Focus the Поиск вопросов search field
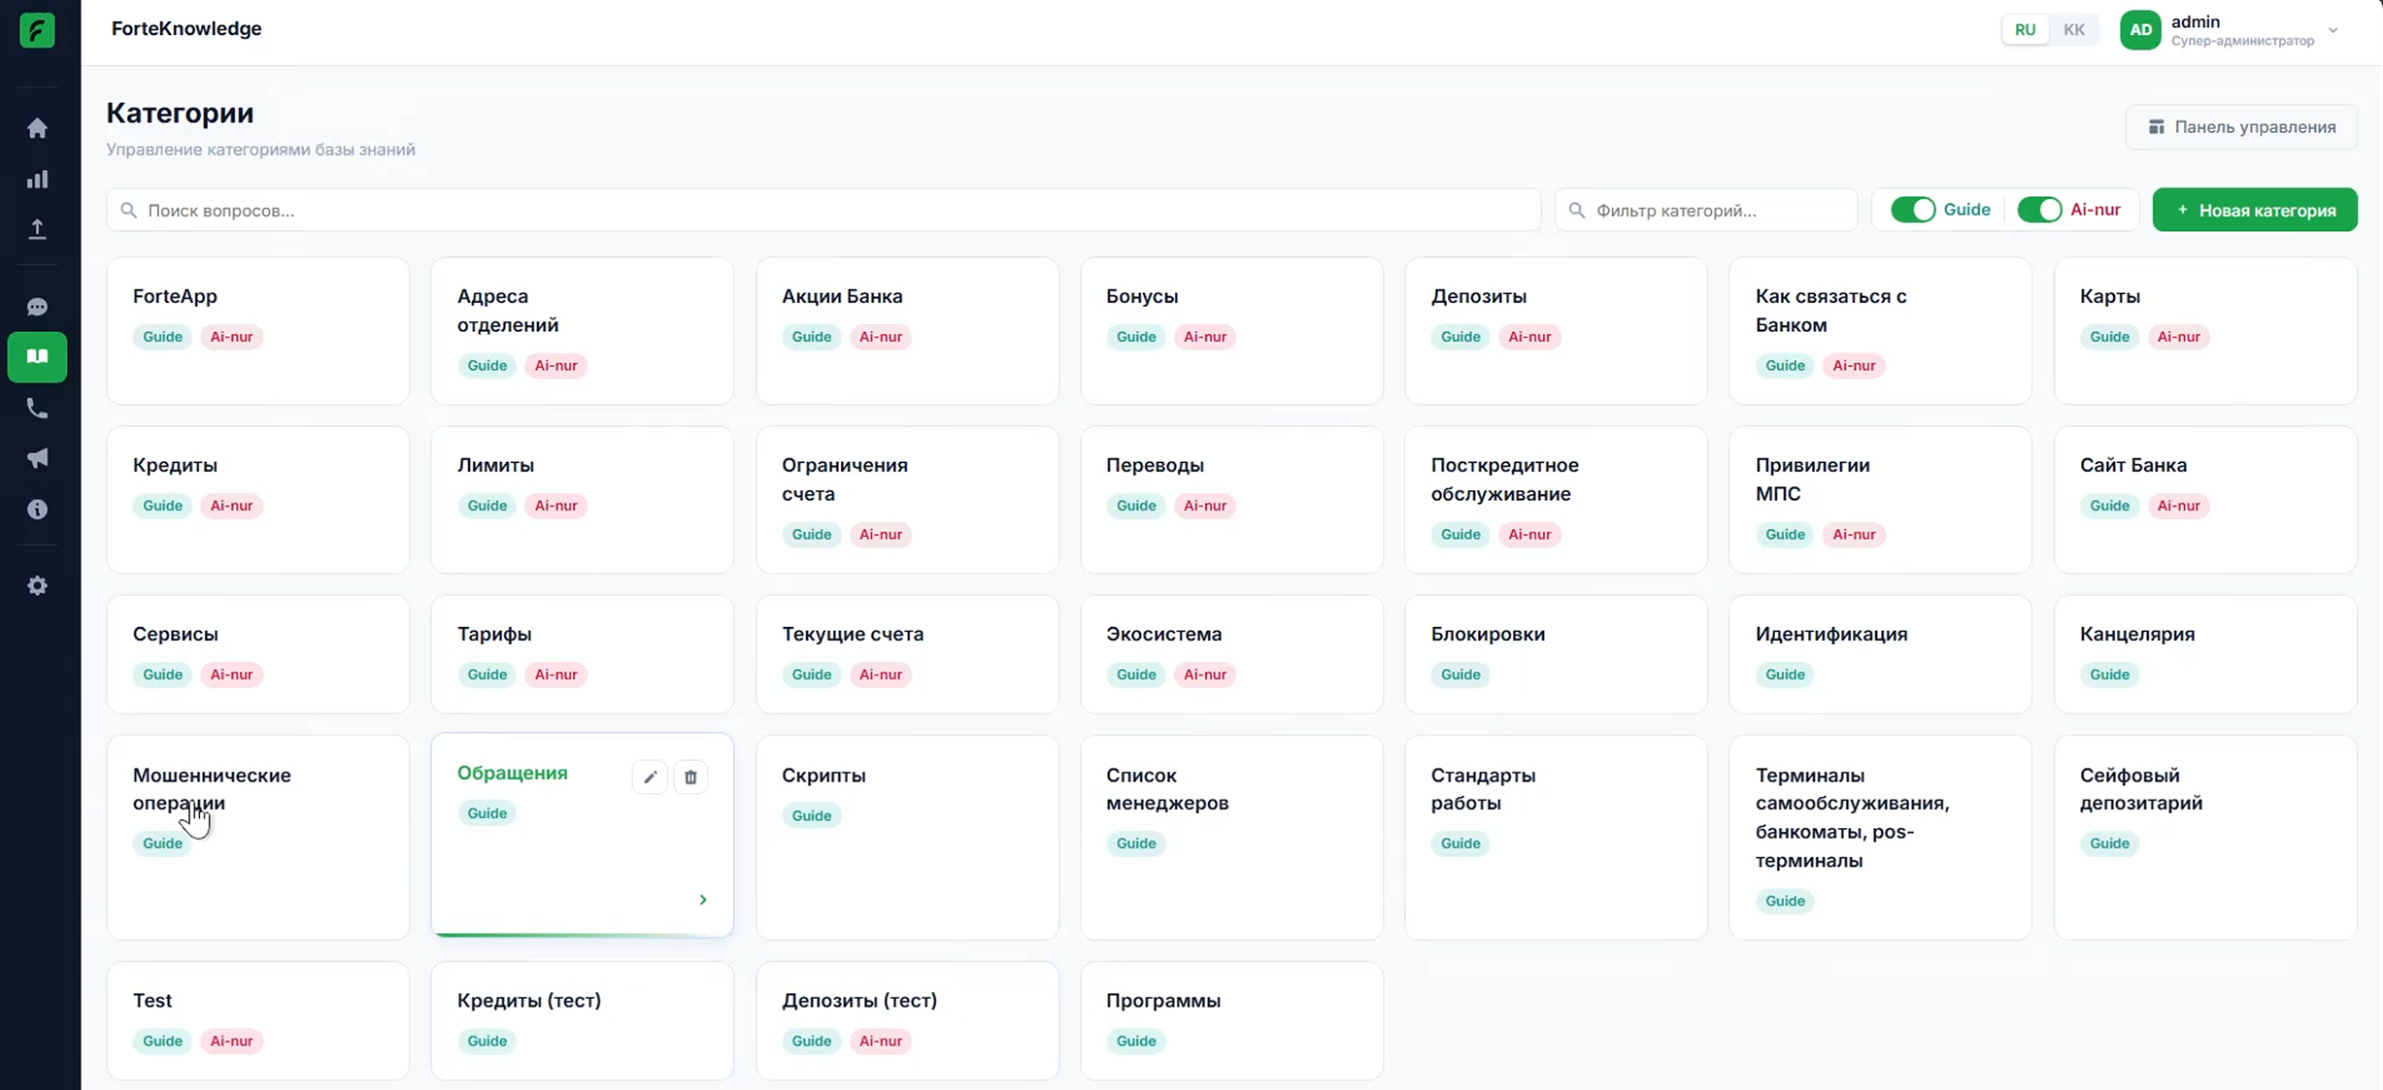The width and height of the screenshot is (2383, 1090). tap(823, 210)
